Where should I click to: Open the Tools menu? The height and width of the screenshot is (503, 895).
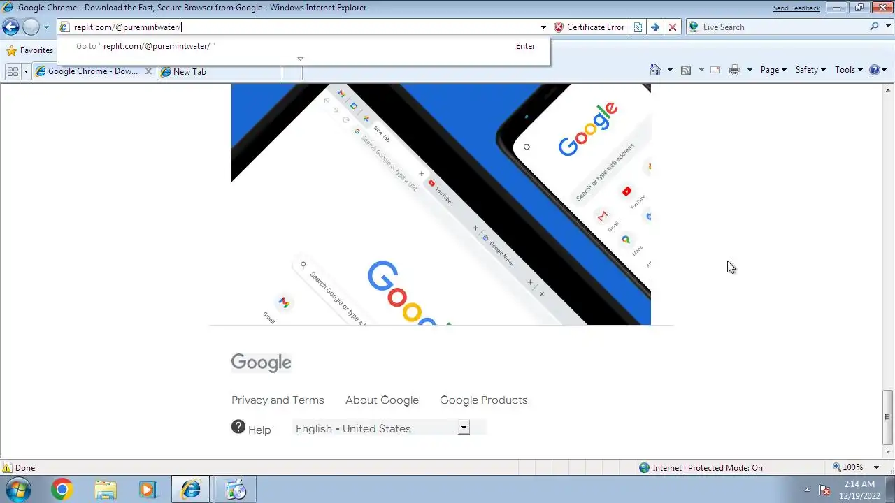point(850,70)
